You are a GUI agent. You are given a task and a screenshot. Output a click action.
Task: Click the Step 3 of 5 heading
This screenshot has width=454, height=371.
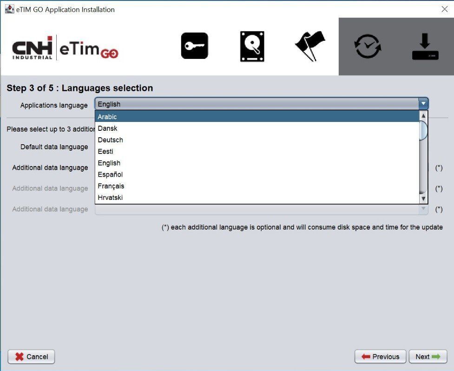pos(79,88)
